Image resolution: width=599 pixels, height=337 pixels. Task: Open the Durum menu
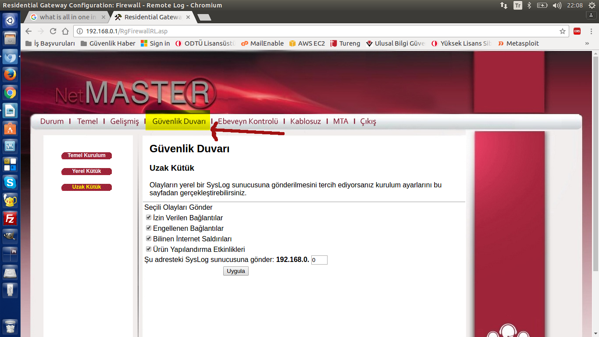point(52,121)
